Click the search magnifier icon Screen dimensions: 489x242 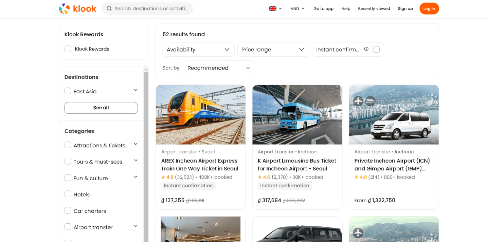[109, 8]
